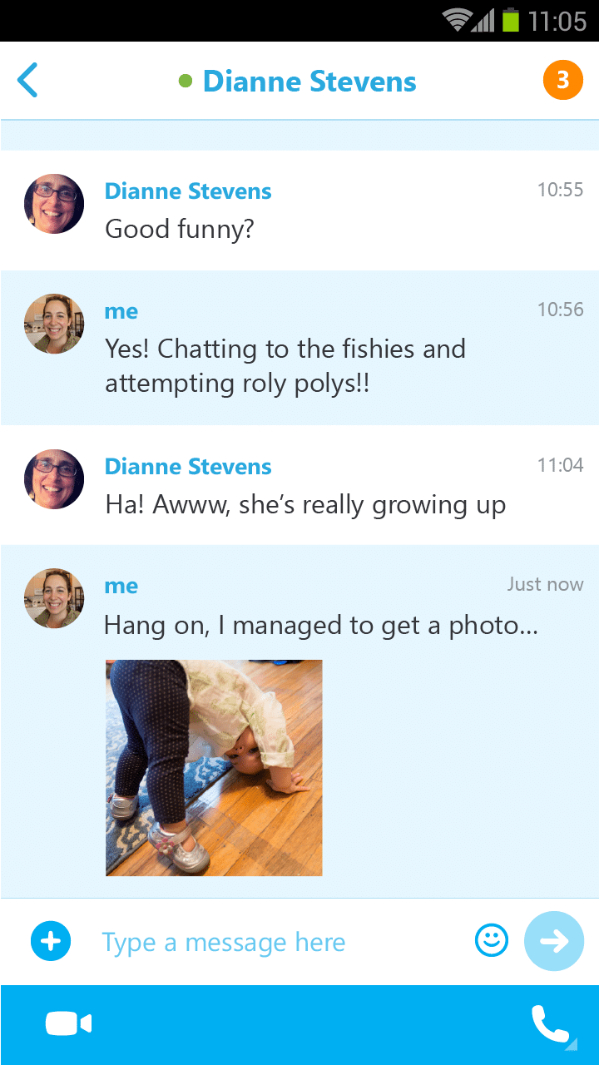Tap Dianne's avatar beside "Good funny?"
The width and height of the screenshot is (599, 1065).
[x=54, y=204]
